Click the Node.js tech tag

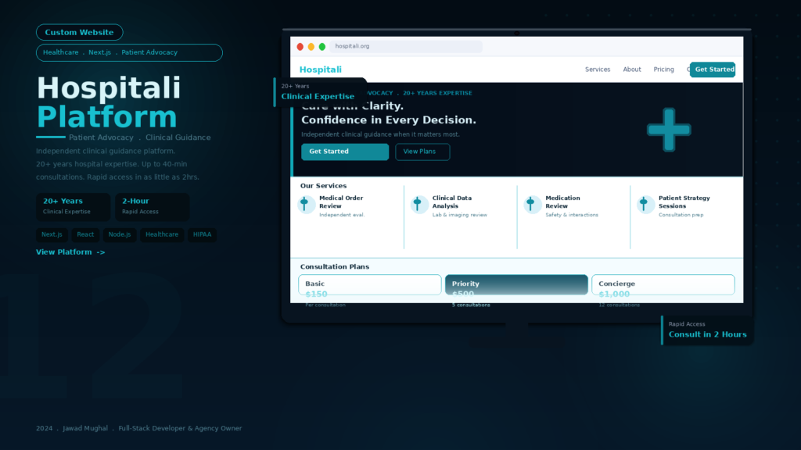click(x=120, y=234)
